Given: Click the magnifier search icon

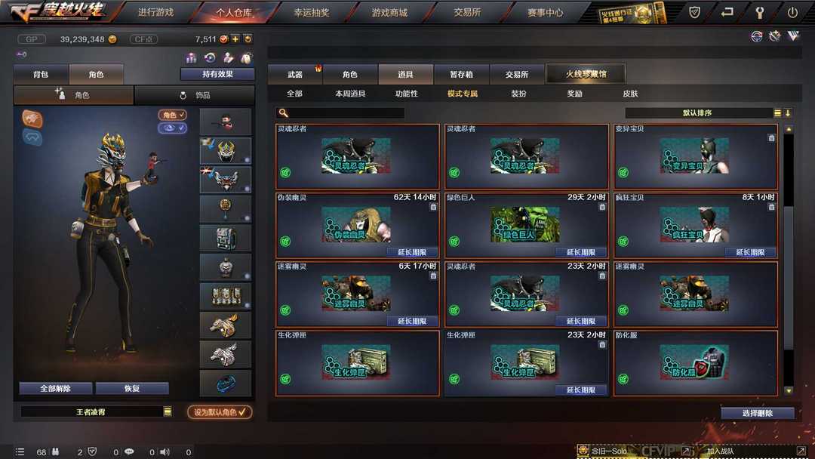Looking at the screenshot, I should pos(283,112).
